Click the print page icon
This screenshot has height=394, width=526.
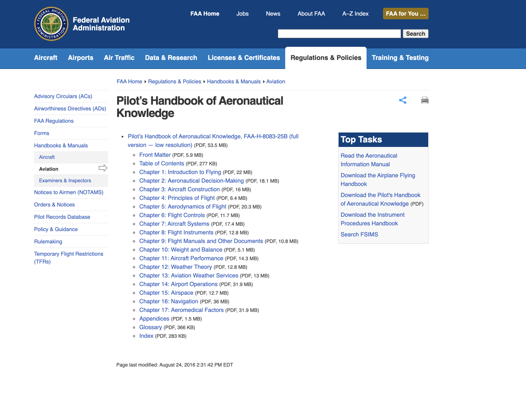click(425, 100)
